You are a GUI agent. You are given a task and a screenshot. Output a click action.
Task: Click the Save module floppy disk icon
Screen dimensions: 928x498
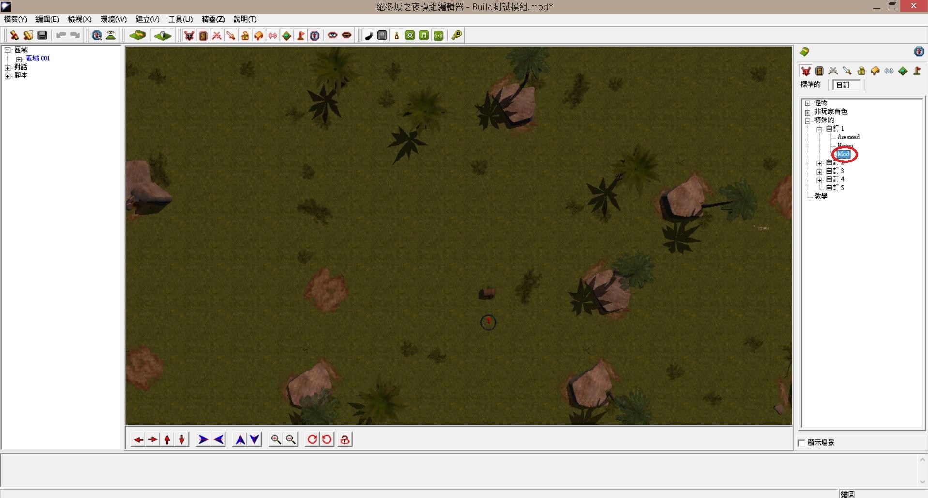(43, 35)
